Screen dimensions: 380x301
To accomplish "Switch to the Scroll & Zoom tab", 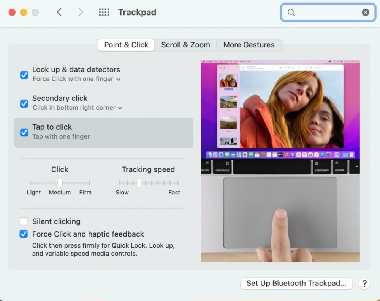I will click(185, 45).
